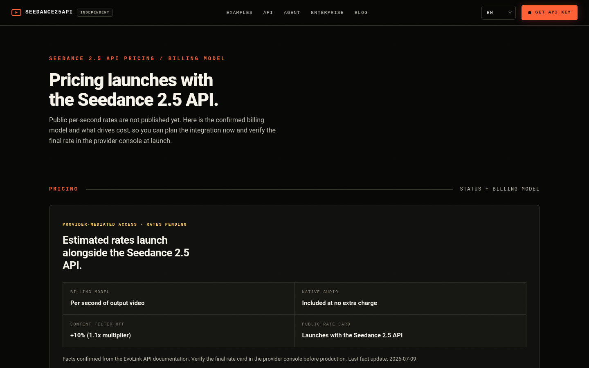Open the API nav item
This screenshot has width=589, height=368.
click(268, 13)
